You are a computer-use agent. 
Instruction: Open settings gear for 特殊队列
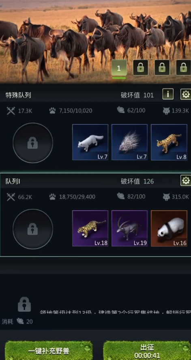click(186, 94)
